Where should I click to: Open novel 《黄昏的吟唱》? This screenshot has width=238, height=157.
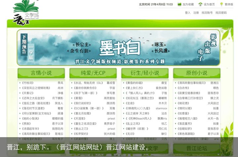pos(134,83)
